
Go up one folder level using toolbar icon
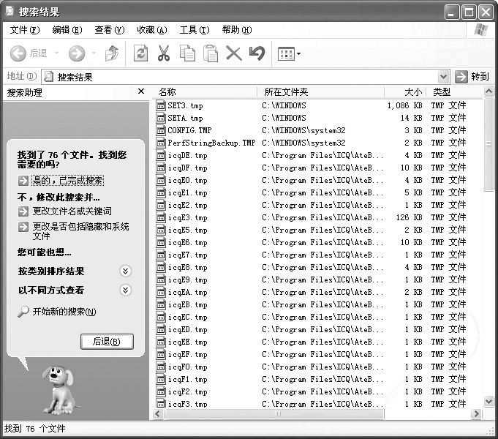[x=112, y=53]
